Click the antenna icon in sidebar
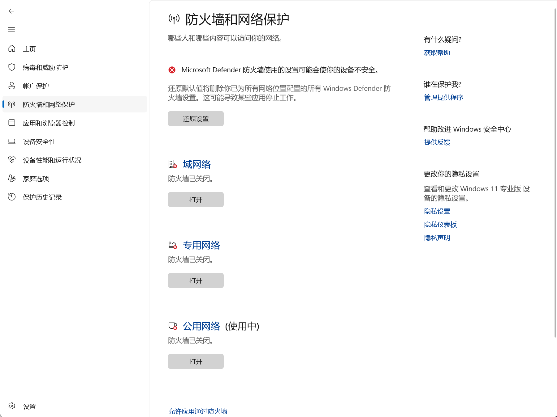 click(x=12, y=104)
